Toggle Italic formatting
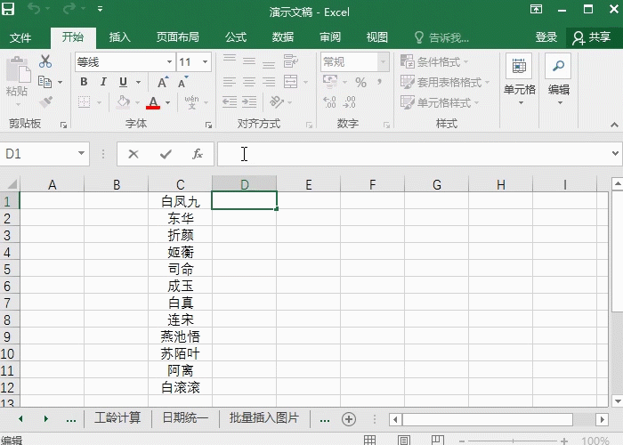623x445 pixels. click(x=103, y=82)
